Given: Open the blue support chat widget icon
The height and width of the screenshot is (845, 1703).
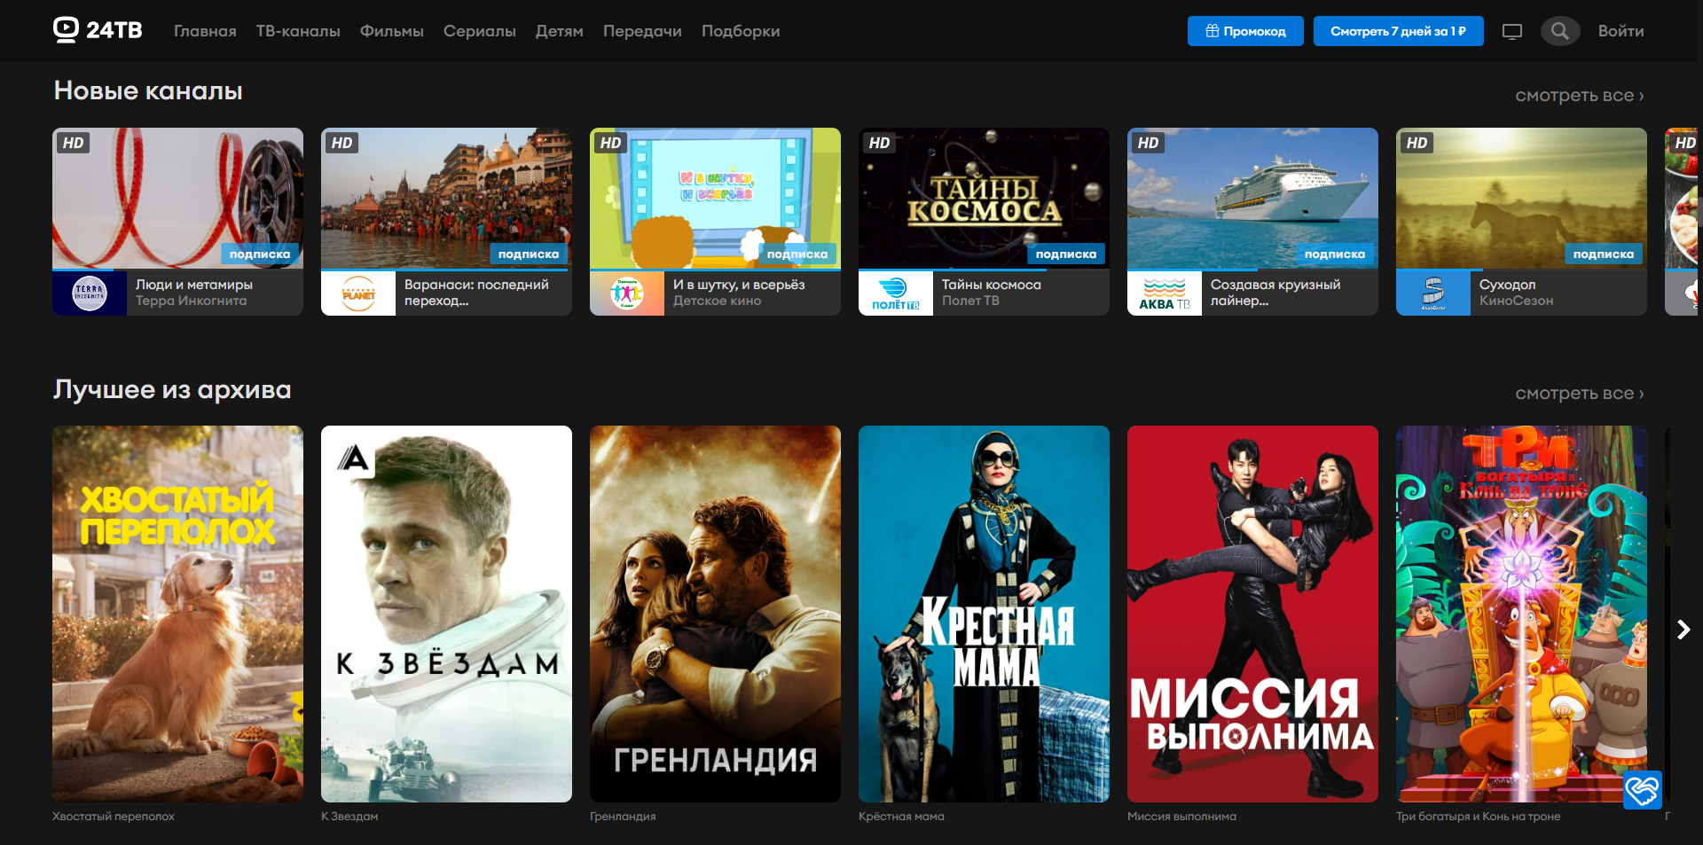Looking at the screenshot, I should pos(1642,789).
